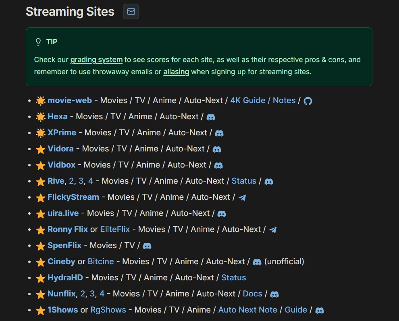Click Cineby's unofficial Discord icon

[257, 262]
